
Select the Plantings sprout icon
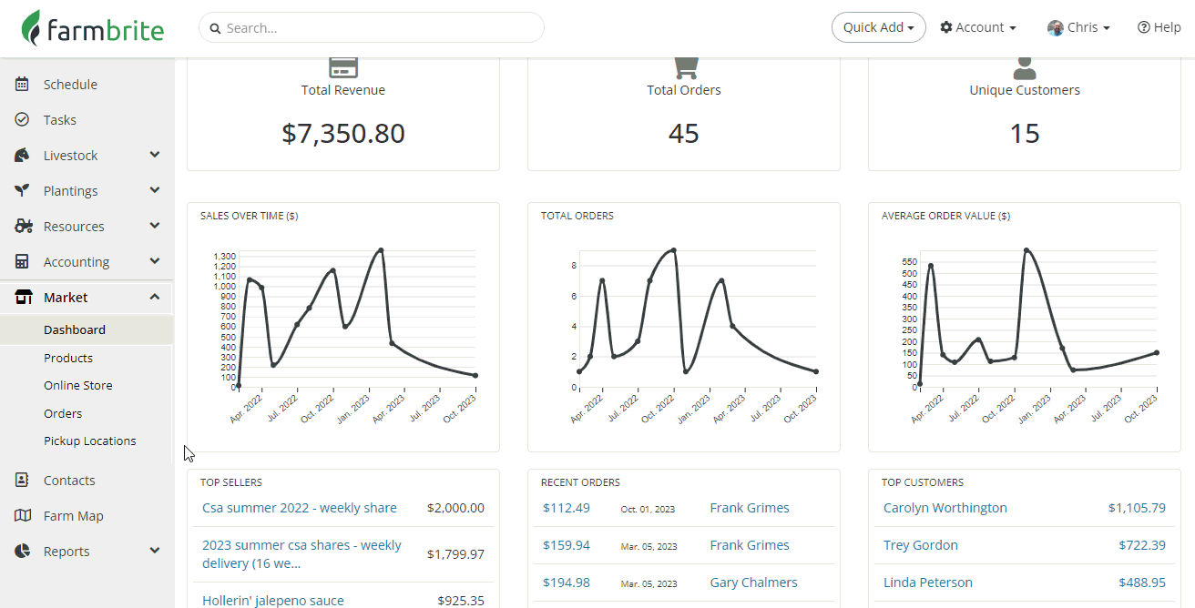point(22,190)
